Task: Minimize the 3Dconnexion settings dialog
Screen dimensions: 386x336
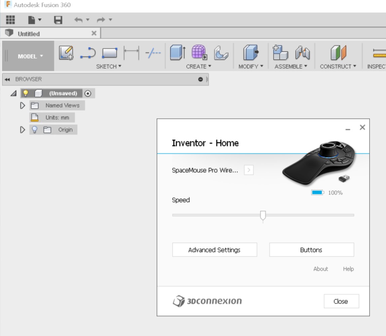Action: tap(348, 129)
